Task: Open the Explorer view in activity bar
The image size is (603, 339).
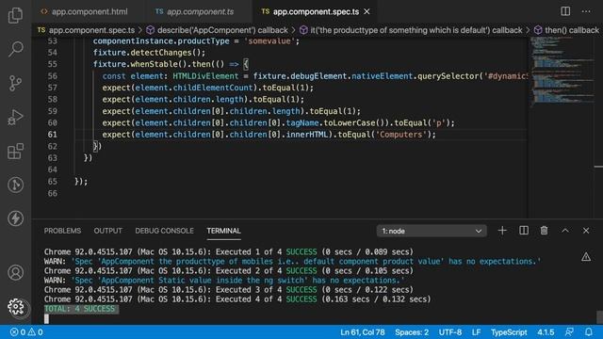Action: [x=15, y=15]
